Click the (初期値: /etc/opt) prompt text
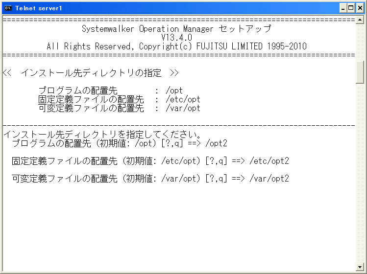The height and width of the screenshot is (274, 367). (x=161, y=161)
